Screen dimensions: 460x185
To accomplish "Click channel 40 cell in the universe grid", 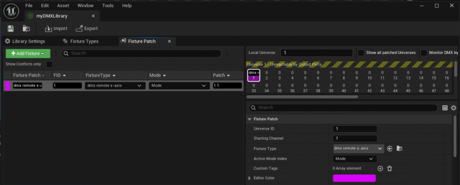I will (344, 88).
